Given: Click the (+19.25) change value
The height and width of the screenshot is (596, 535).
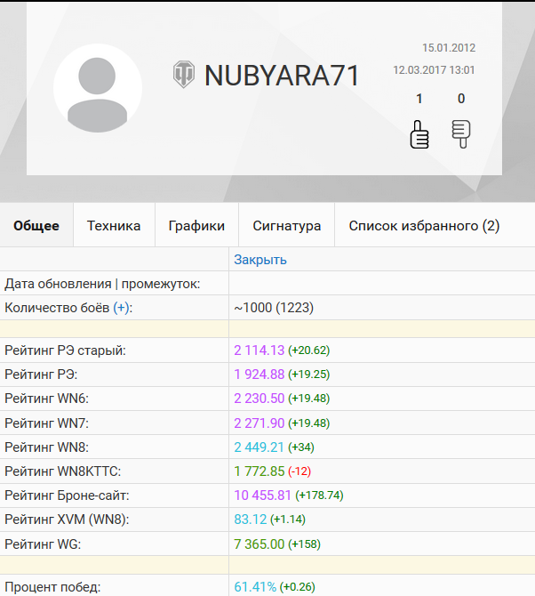Looking at the screenshot, I should click(308, 375).
